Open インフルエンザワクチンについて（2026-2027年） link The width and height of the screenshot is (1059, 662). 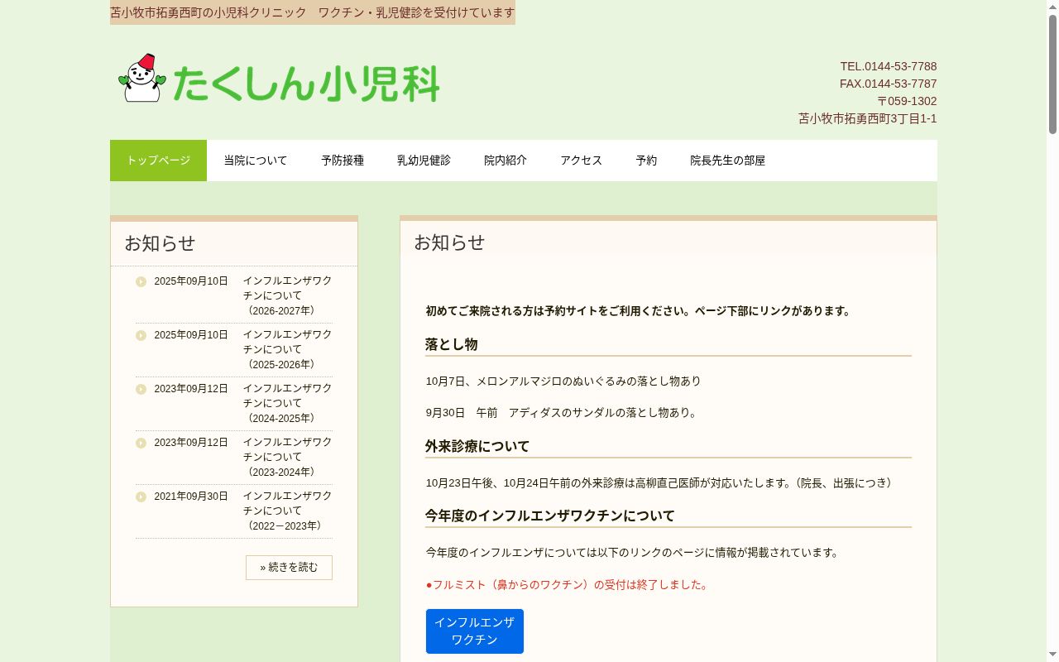(287, 295)
